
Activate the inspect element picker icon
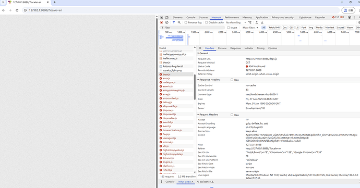click(x=162, y=17)
